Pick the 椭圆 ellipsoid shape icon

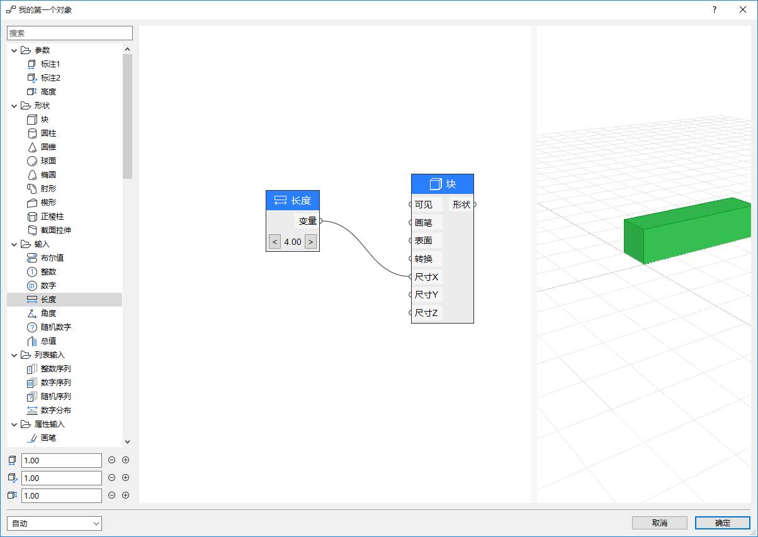click(32, 175)
